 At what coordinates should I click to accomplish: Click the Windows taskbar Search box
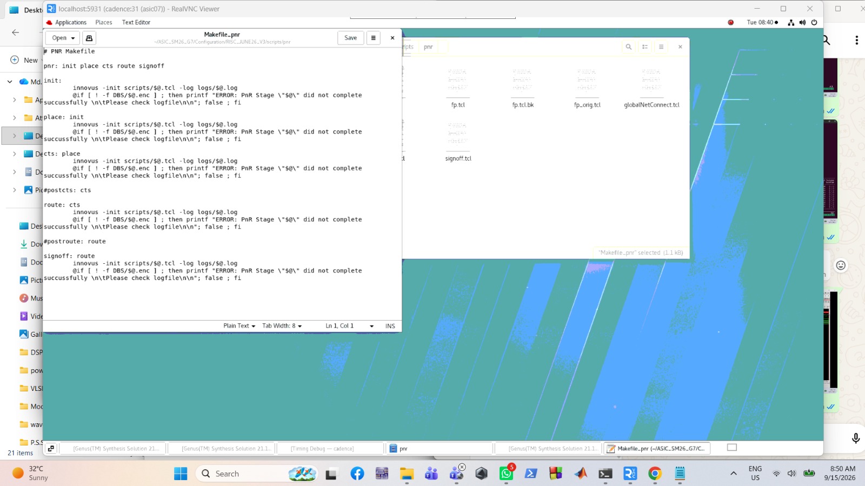pos(257,474)
